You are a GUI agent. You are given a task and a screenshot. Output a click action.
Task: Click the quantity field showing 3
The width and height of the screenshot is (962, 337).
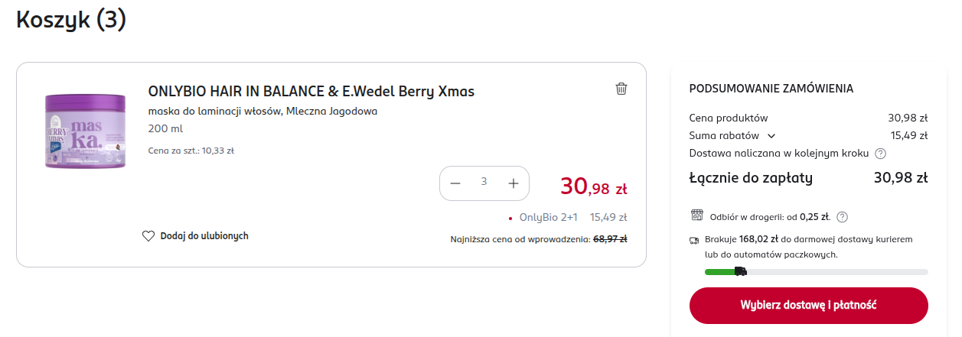[x=484, y=182]
